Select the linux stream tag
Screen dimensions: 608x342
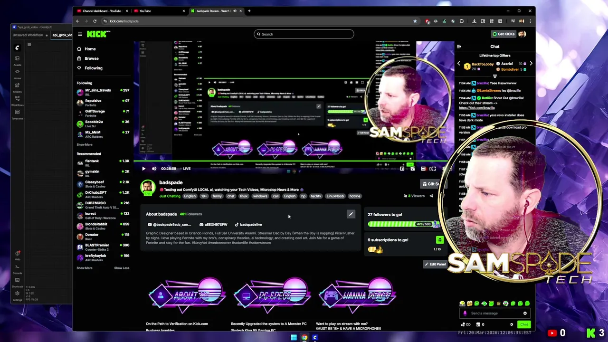pos(244,196)
